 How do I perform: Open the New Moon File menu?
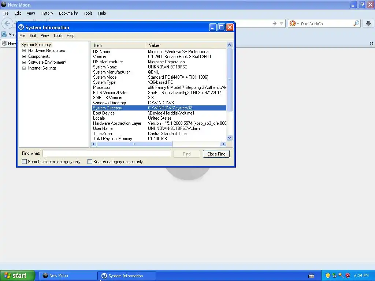5,14
